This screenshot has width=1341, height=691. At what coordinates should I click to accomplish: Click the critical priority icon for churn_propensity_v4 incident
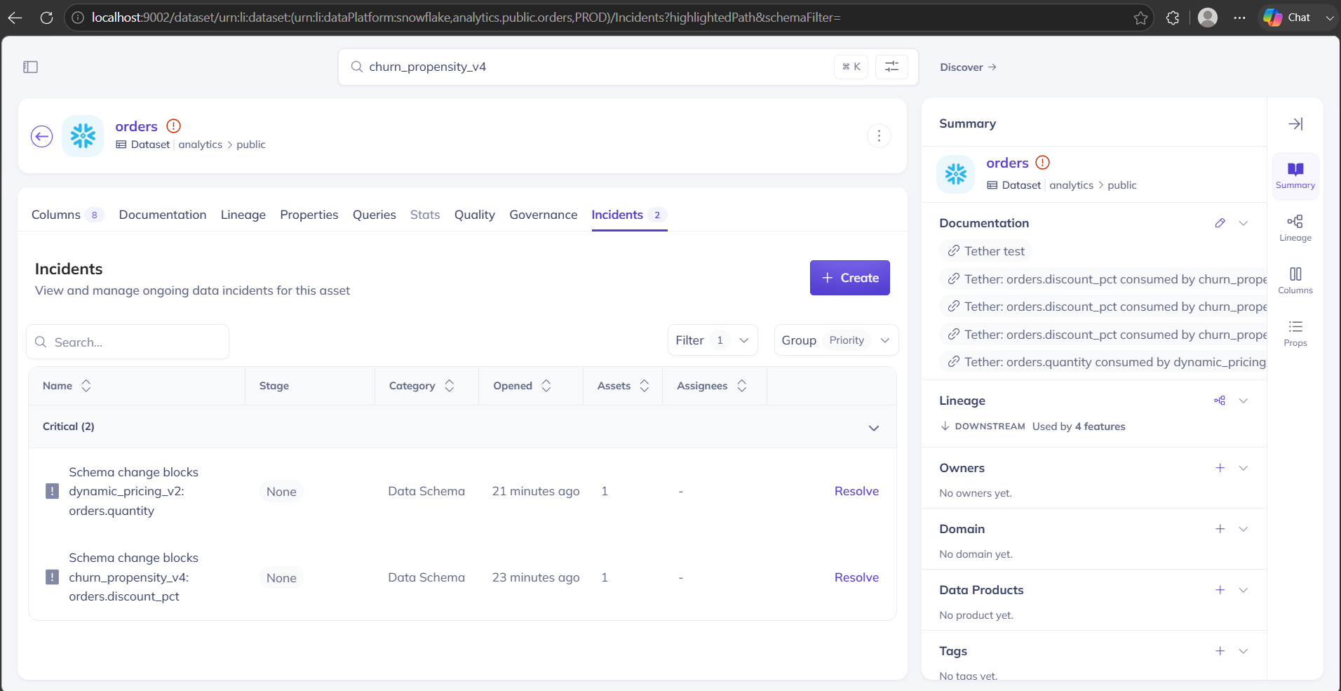tap(52, 577)
